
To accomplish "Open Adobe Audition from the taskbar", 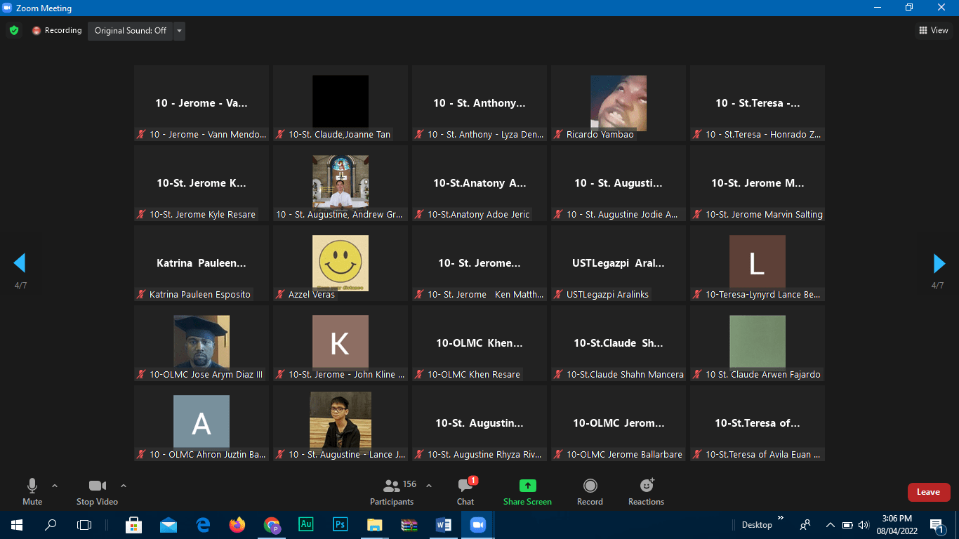I will pos(306,524).
